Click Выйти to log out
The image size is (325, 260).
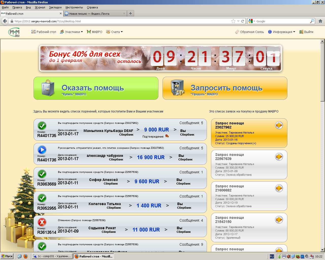pyautogui.click(x=306, y=32)
